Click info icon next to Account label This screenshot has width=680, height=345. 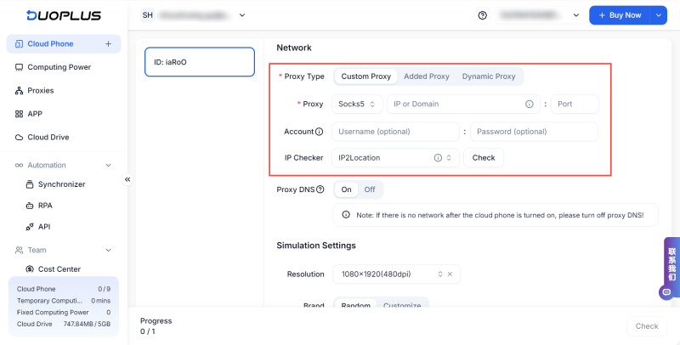[320, 132]
